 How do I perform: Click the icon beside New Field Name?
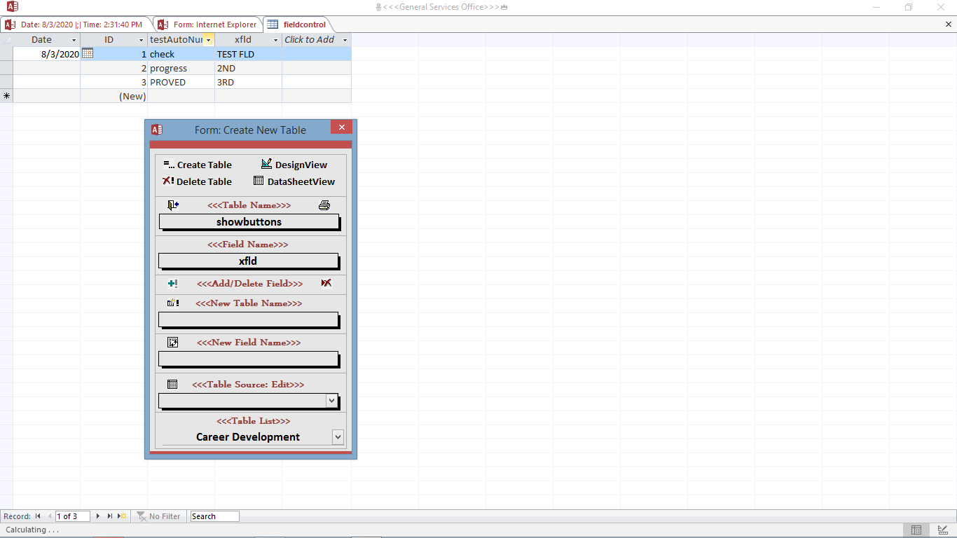coord(173,343)
